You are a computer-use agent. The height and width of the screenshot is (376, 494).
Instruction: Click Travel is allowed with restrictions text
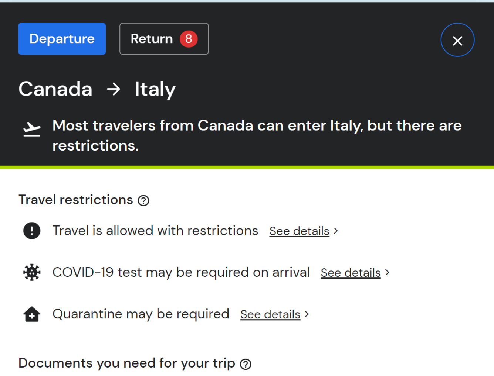tap(155, 231)
